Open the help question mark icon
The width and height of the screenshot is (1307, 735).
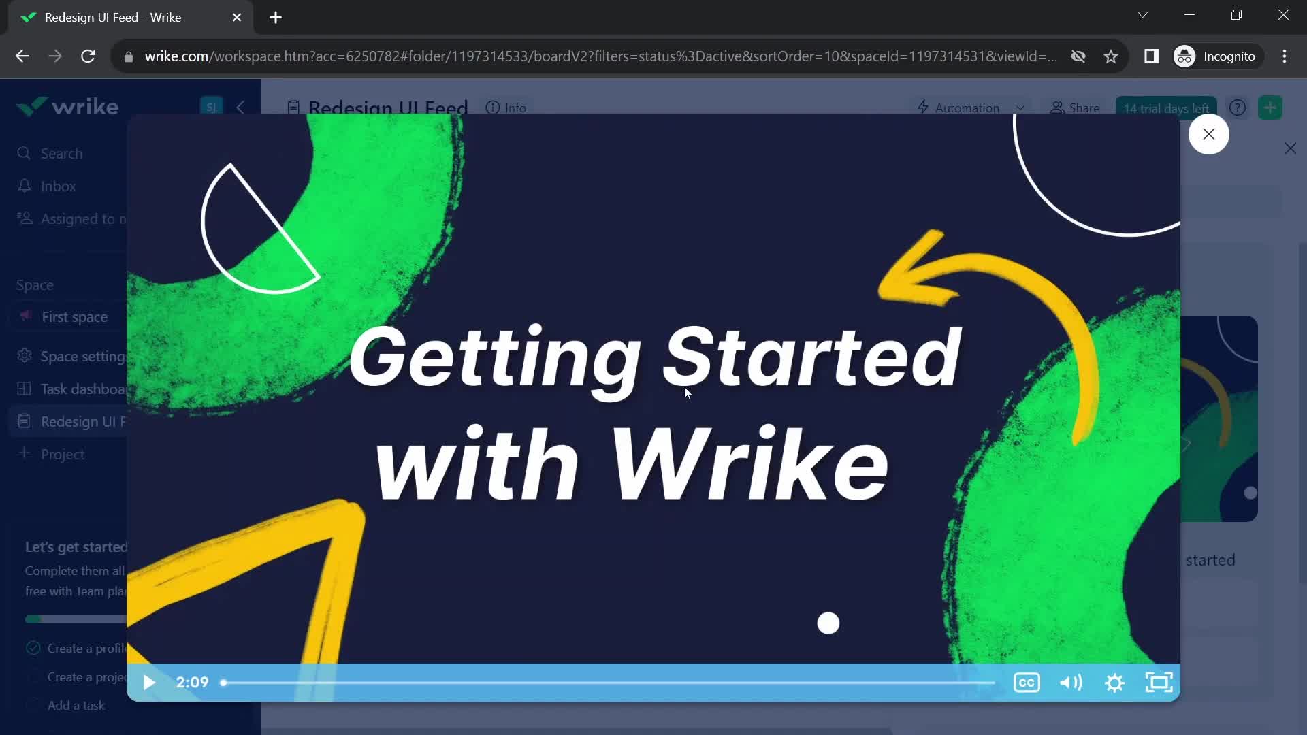[1238, 108]
